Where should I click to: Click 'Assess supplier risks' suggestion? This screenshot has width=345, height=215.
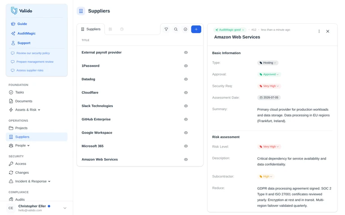point(27,70)
